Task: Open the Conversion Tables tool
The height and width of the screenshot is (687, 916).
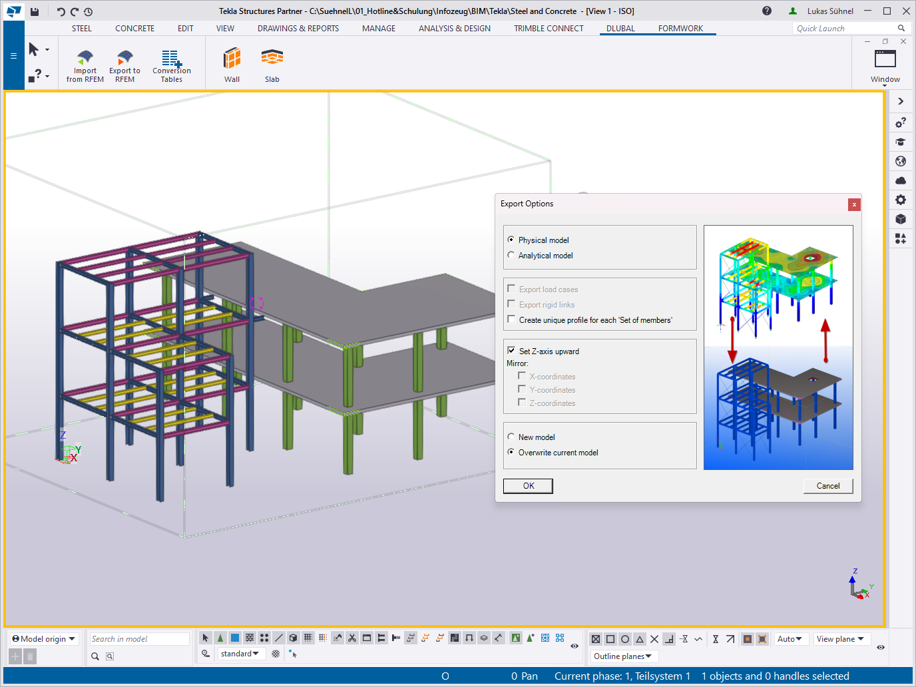Action: (171, 63)
